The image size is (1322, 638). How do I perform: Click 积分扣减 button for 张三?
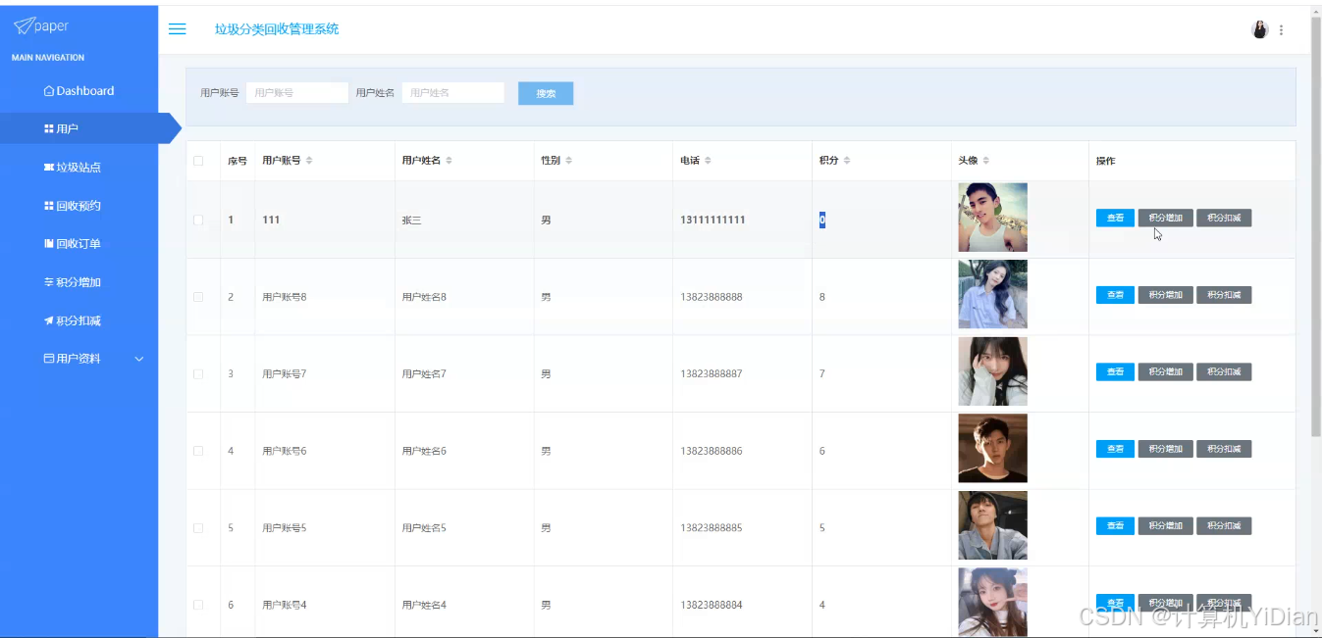(1224, 218)
